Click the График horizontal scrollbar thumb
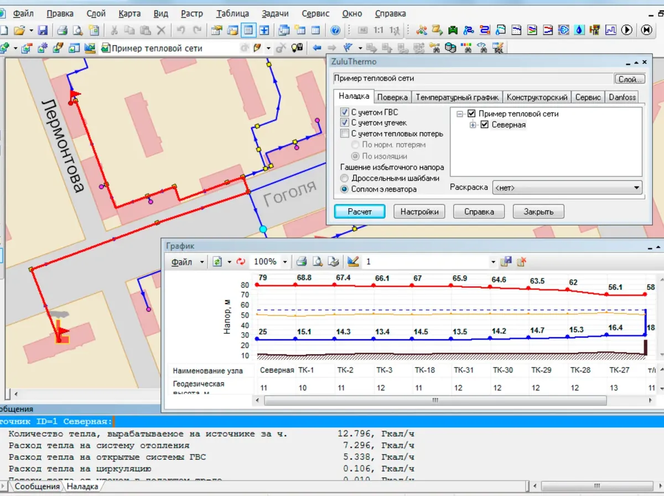This screenshot has height=496, width=664. (436, 400)
